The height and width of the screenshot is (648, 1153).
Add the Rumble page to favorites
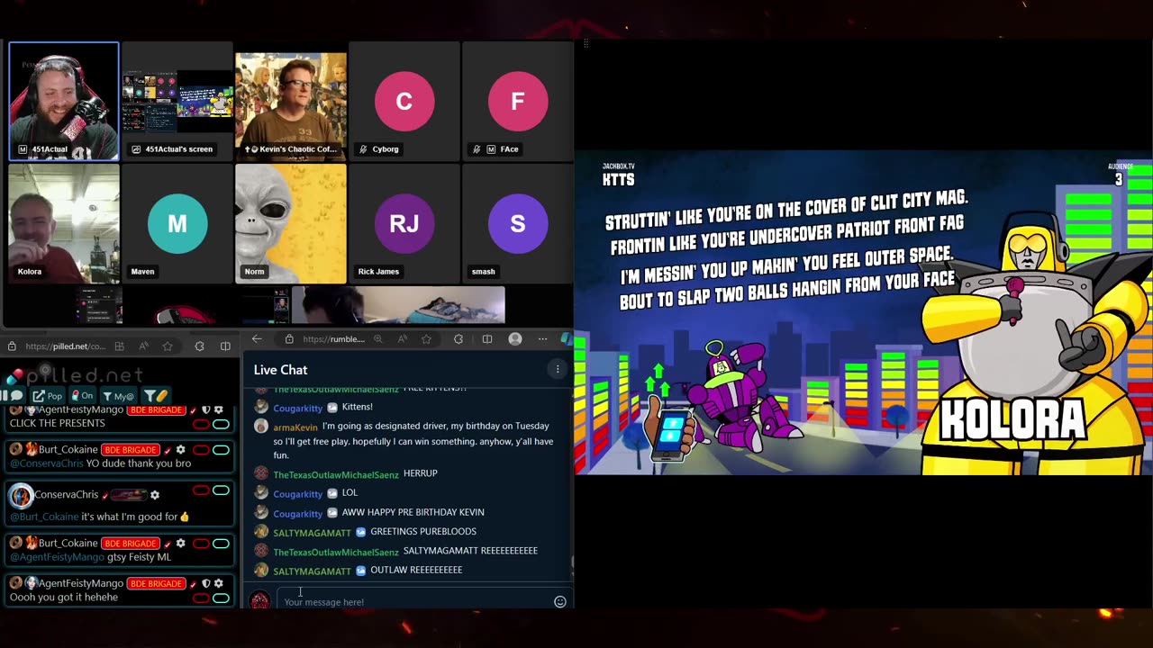click(x=426, y=339)
